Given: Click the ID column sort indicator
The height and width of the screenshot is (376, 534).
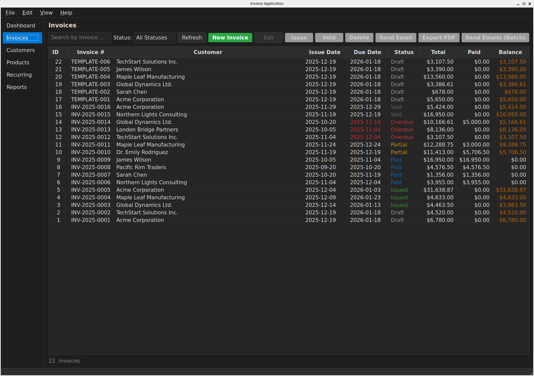Looking at the screenshot, I should [x=64, y=52].
